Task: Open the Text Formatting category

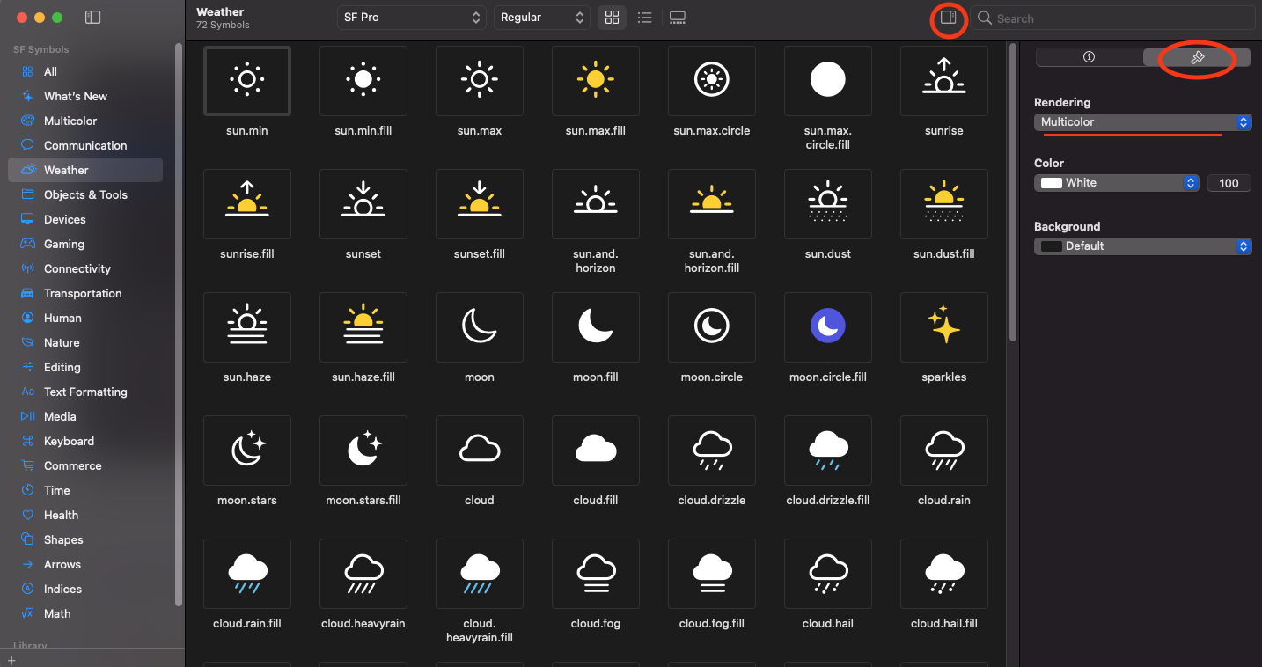Action: [85, 392]
